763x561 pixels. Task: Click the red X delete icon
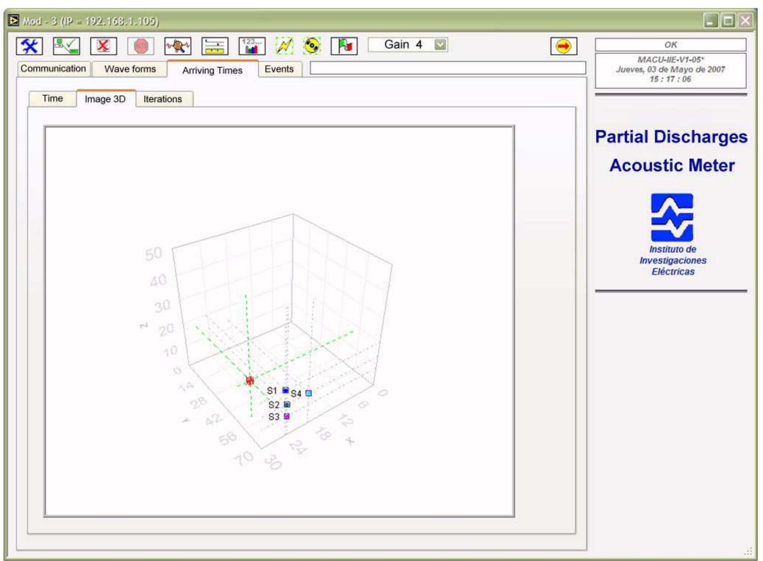[104, 46]
